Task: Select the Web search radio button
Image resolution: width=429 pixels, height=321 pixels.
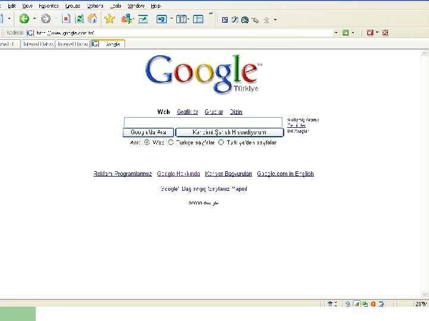Action: tap(147, 142)
